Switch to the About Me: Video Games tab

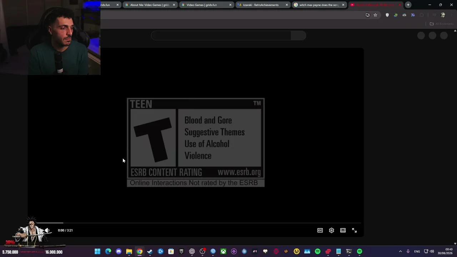[x=150, y=5]
